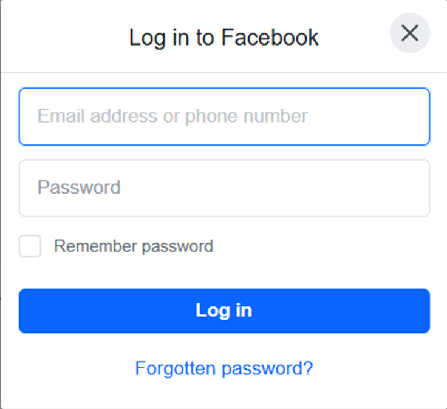
Task: Click the blue Forgotten password? text
Action: (x=224, y=368)
